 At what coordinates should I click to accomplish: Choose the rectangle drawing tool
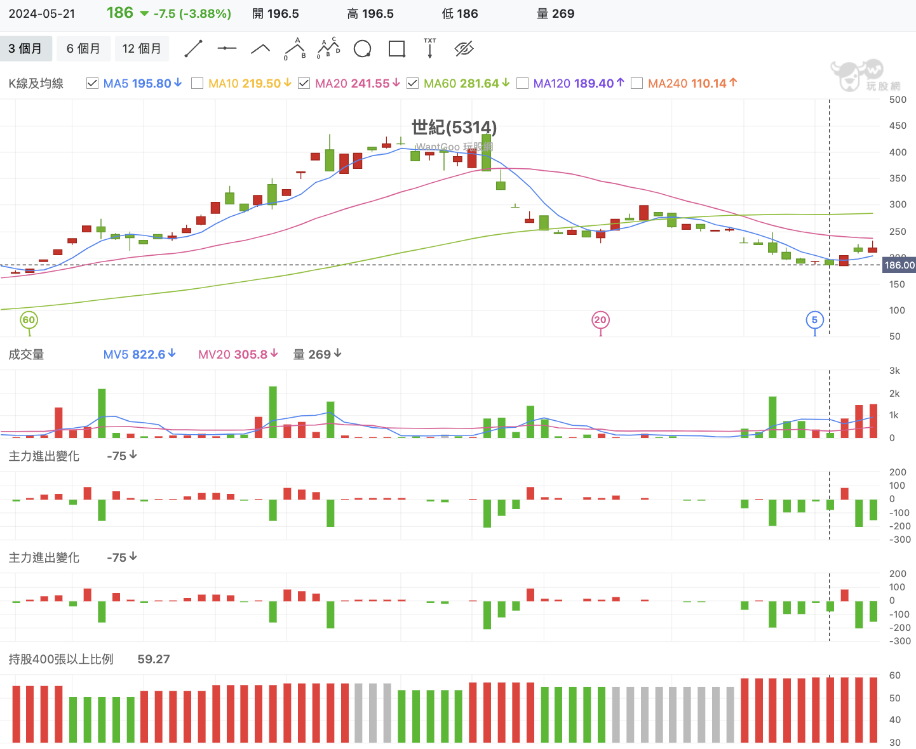(397, 49)
